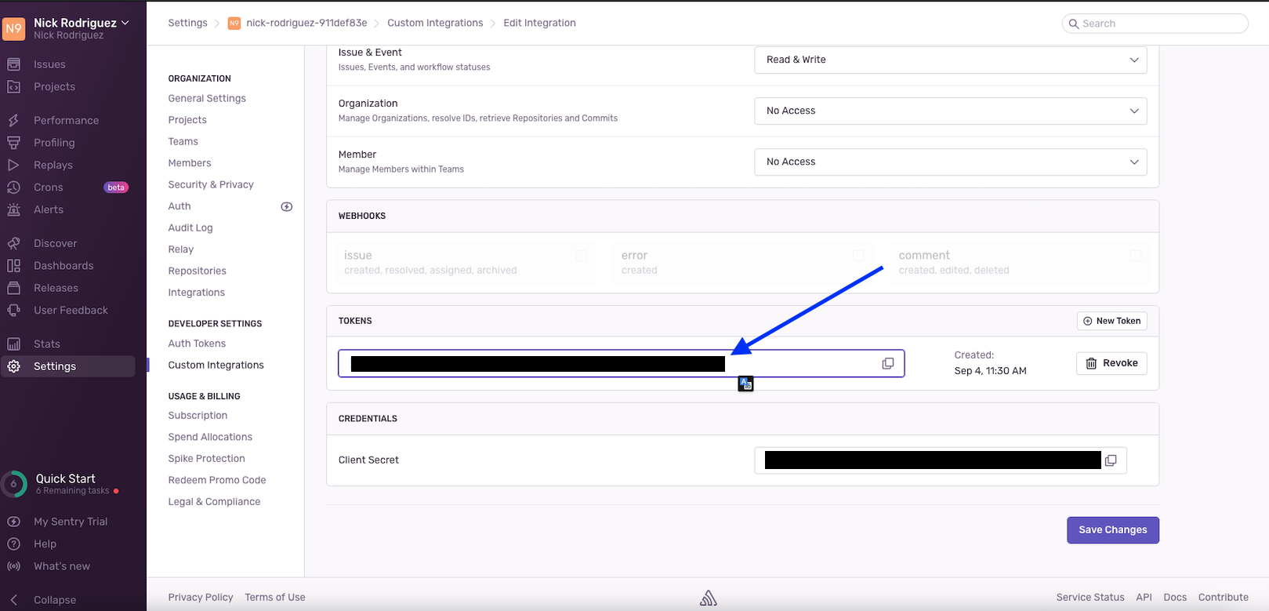Click the translate extension icon below token
Viewport: 1269px width, 611px height.
coord(746,384)
